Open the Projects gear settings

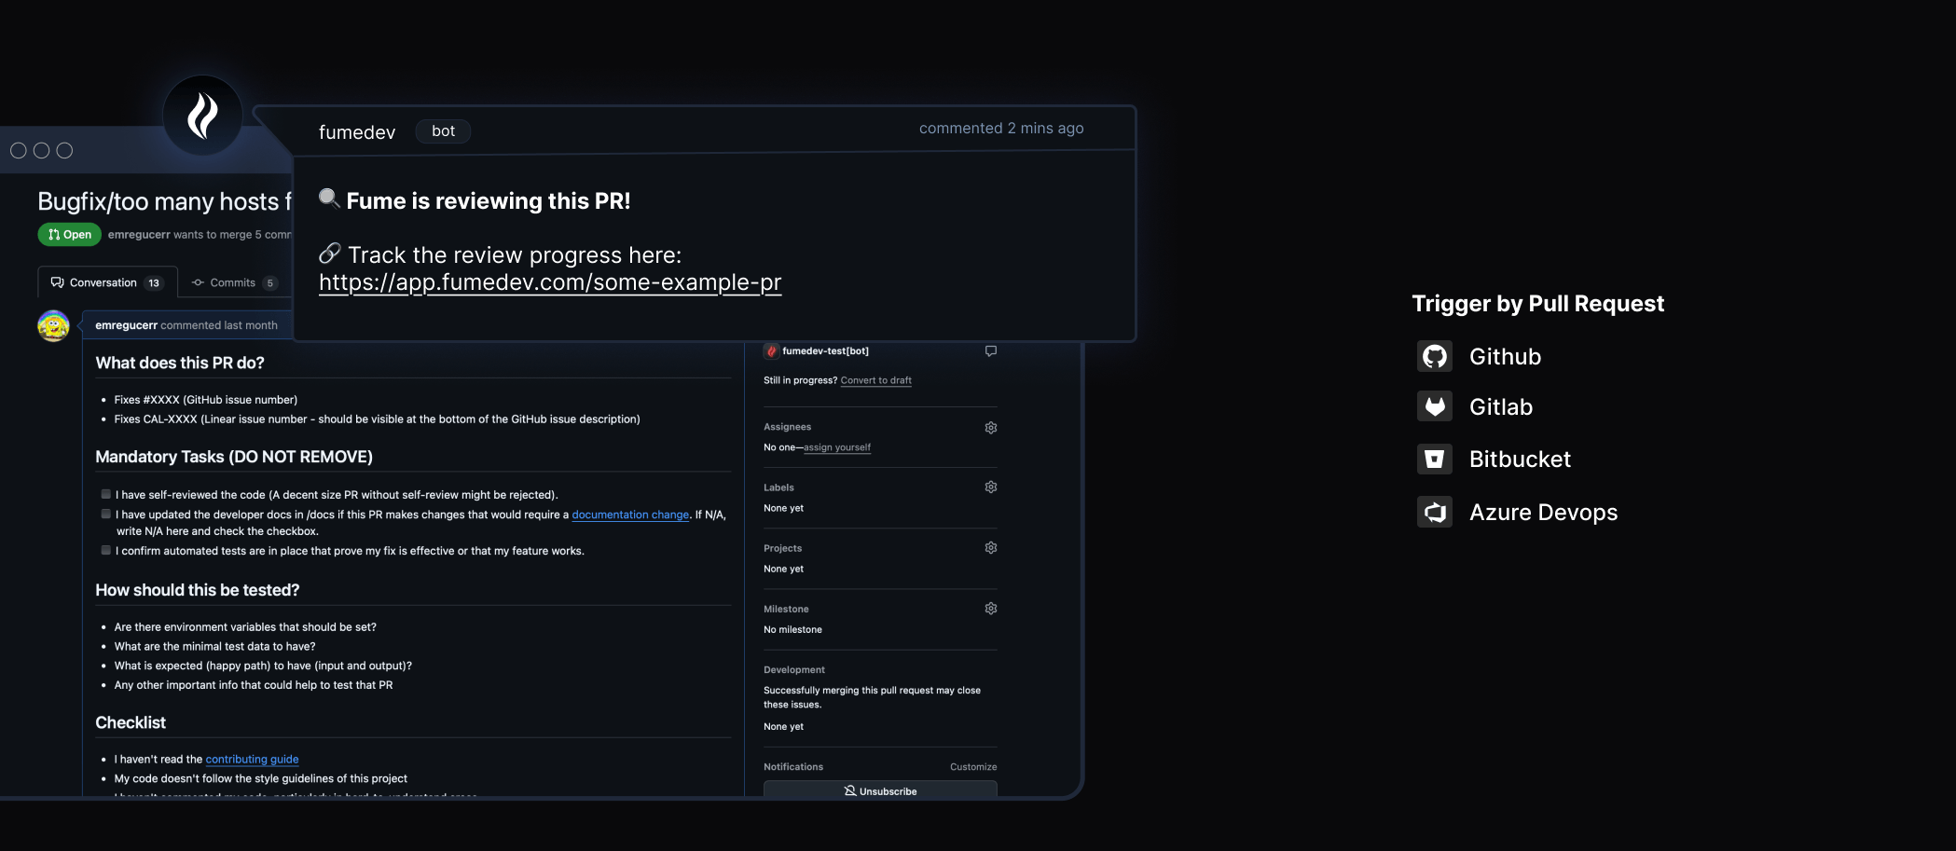coord(991,548)
